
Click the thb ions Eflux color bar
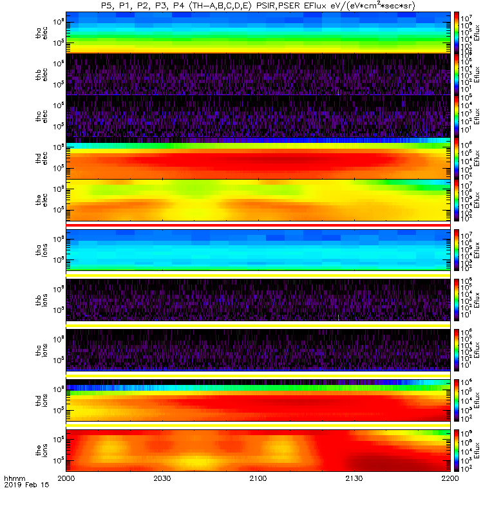457,300
